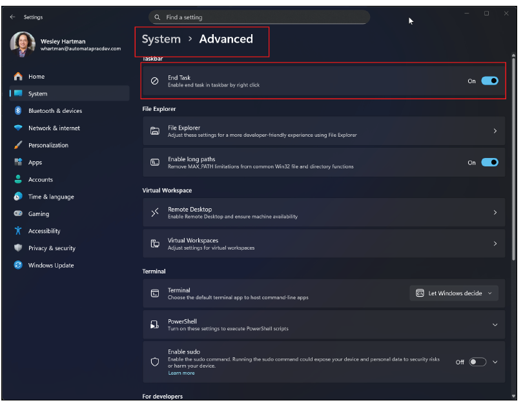Open the Learn more link under sudo
Viewport: 523px width, 414px height.
[x=181, y=373]
